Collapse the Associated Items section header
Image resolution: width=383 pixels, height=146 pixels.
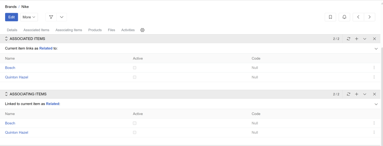(6, 39)
